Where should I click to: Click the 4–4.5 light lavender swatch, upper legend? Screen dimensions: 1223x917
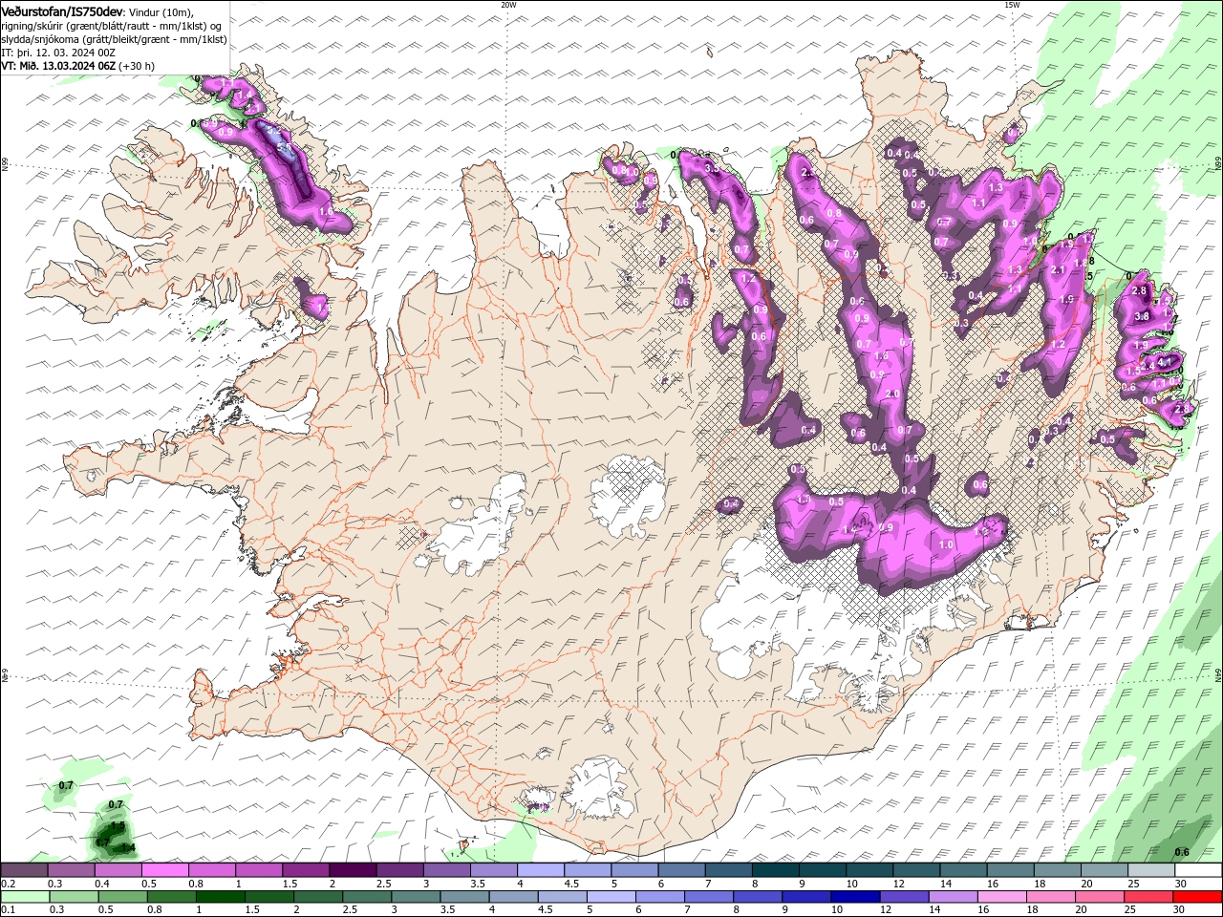[542, 870]
